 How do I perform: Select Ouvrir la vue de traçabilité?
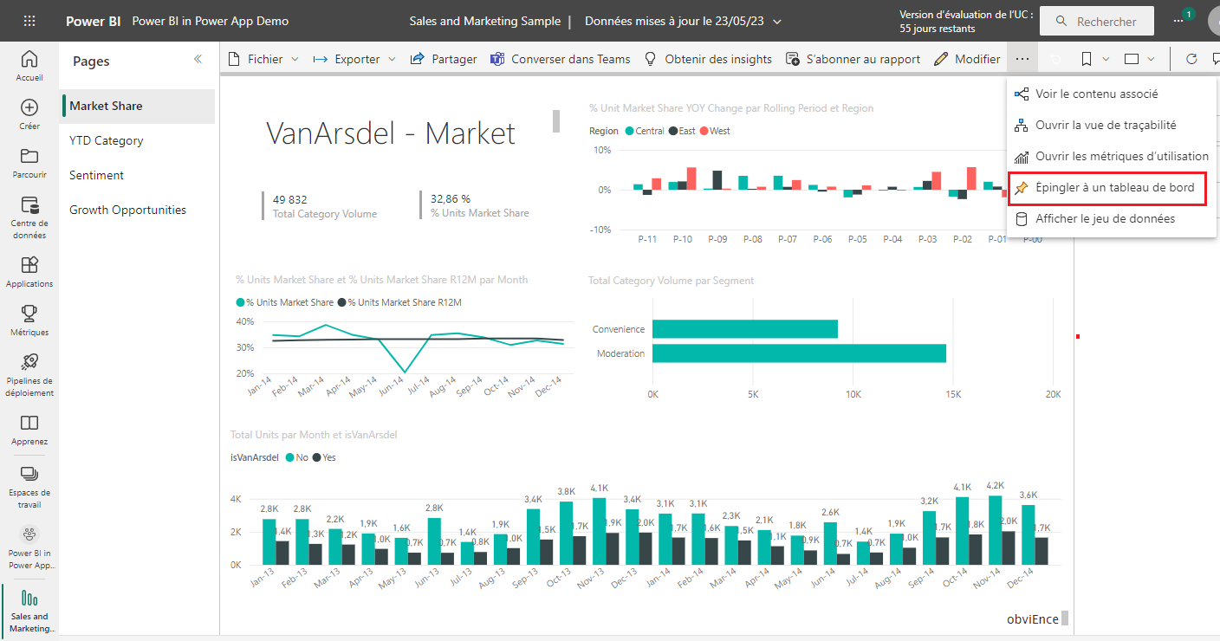point(1113,125)
